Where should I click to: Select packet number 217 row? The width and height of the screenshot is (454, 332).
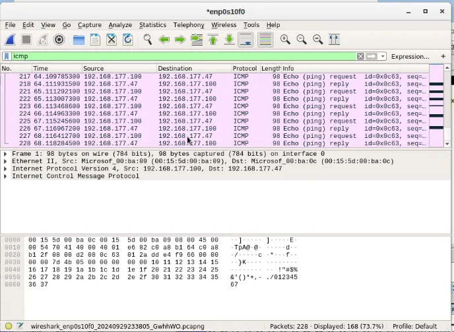click(214, 77)
